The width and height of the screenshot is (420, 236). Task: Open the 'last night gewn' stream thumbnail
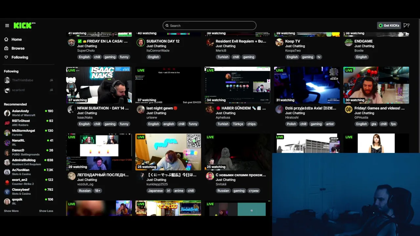click(168, 85)
